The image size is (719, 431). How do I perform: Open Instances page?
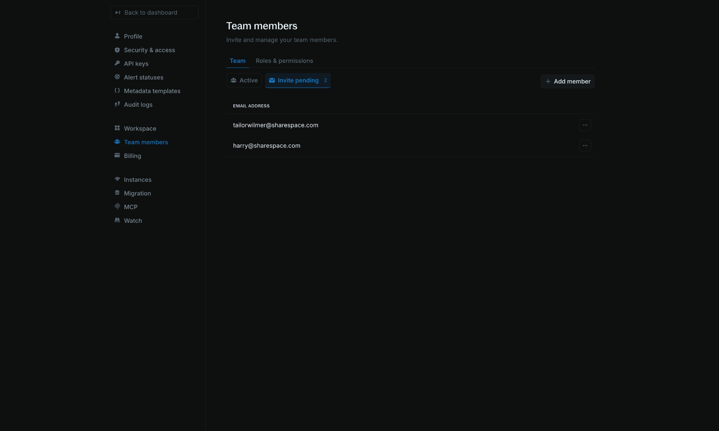[138, 180]
